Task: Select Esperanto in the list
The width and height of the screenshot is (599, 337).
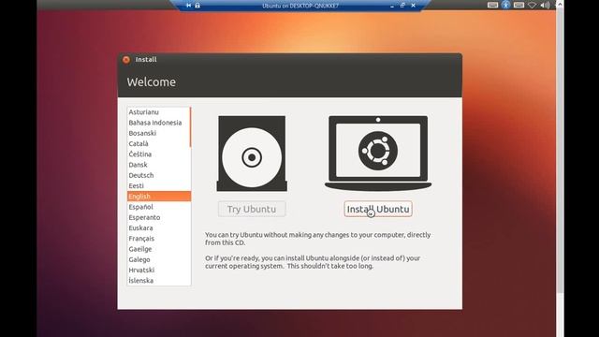Action: click(158, 217)
